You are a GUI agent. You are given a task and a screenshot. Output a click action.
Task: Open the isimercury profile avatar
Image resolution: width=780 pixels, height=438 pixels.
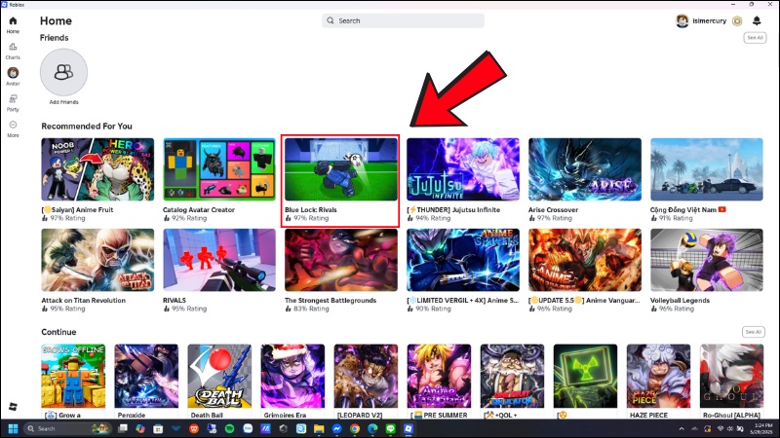tap(682, 20)
